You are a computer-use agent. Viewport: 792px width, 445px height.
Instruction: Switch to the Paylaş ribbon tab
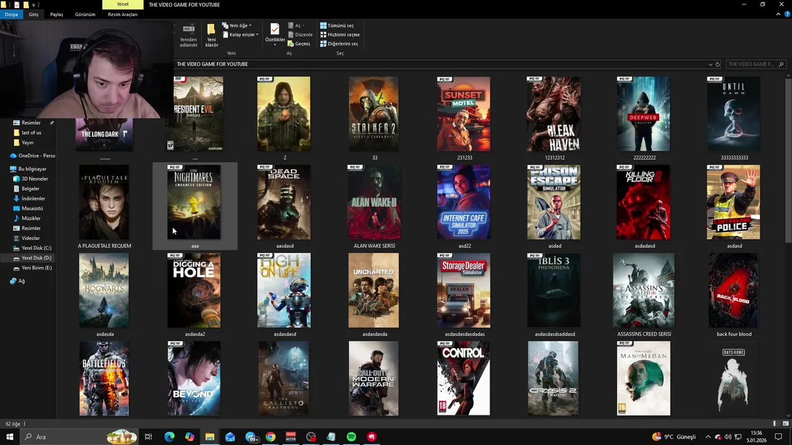tap(56, 14)
